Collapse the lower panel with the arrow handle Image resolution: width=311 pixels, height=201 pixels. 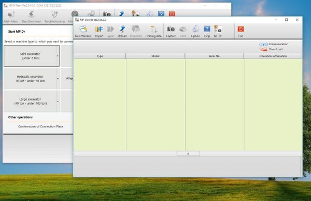click(188, 154)
